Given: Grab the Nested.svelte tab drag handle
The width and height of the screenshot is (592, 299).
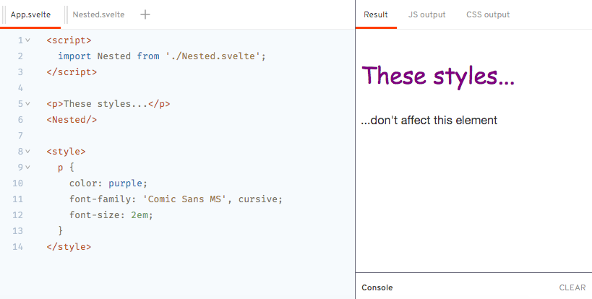Looking at the screenshot, I should pos(66,14).
